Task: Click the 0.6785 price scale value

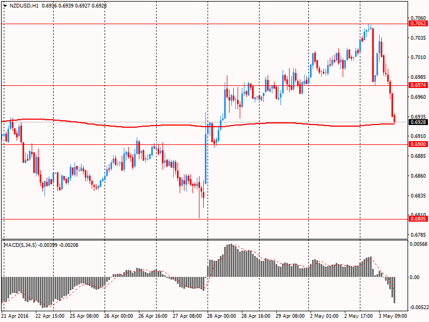Action: pyautogui.click(x=418, y=235)
